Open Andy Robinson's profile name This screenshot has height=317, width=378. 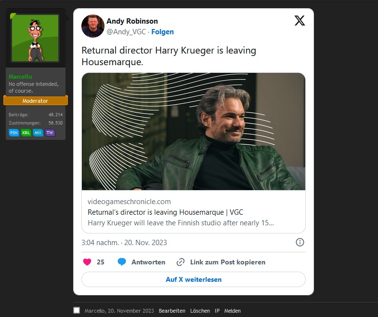[132, 21]
